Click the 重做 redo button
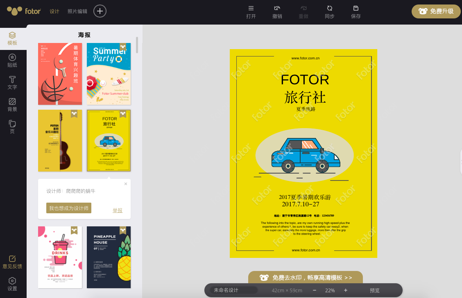This screenshot has width=462, height=298. click(303, 12)
